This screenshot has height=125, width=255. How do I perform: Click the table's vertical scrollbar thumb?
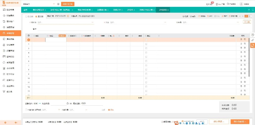249,57
